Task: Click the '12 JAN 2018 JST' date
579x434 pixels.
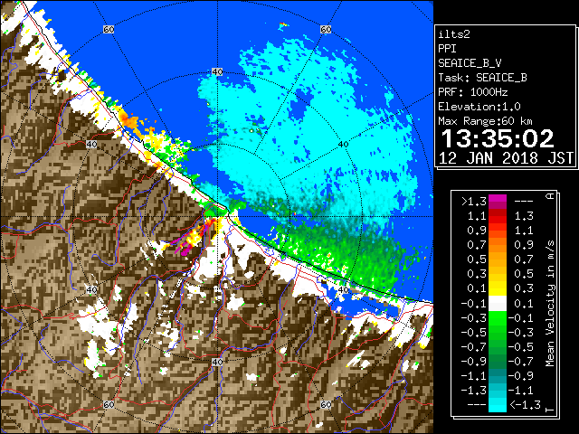Action: point(506,158)
